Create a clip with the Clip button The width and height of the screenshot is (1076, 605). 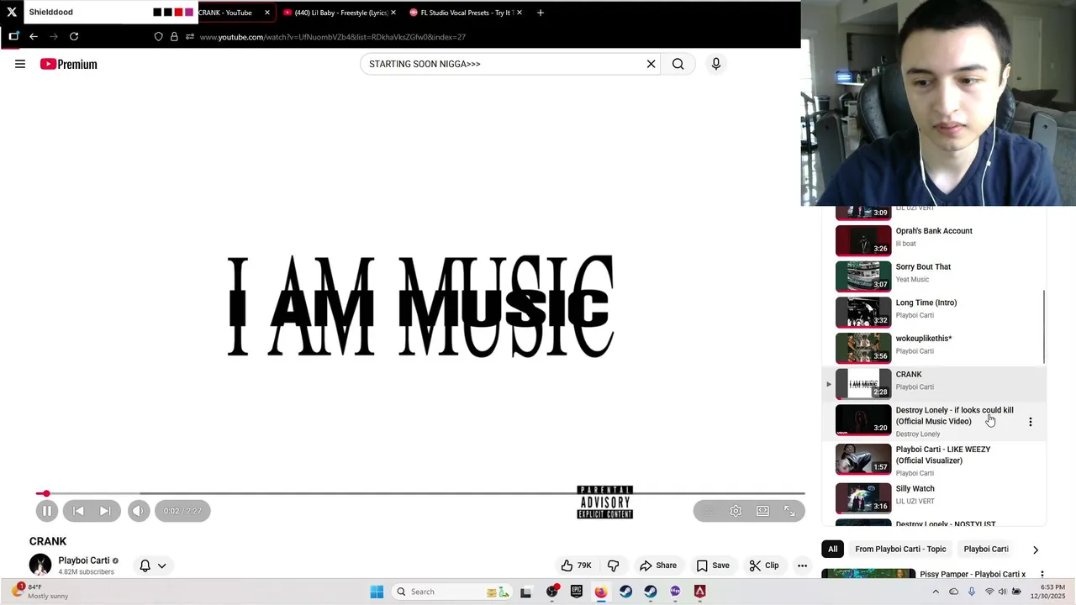pyautogui.click(x=764, y=566)
